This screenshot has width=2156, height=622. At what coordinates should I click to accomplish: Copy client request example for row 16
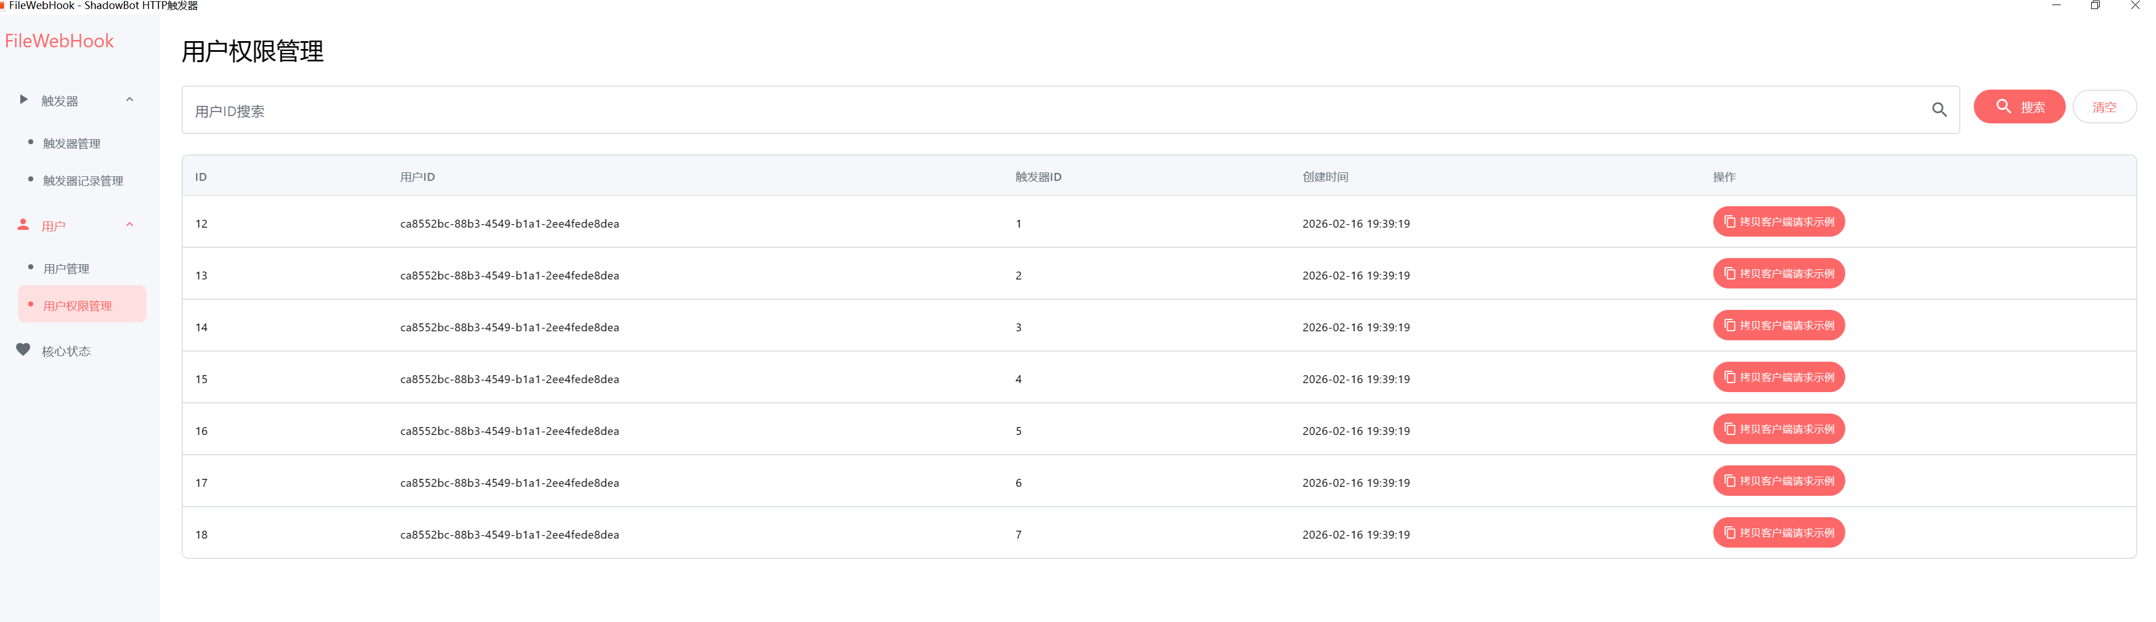(1778, 429)
